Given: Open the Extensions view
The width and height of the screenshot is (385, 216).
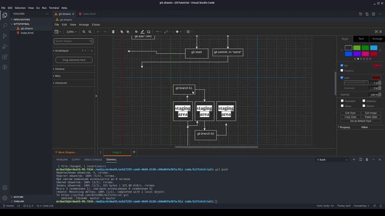Looking at the screenshot, I should [x=5, y=57].
